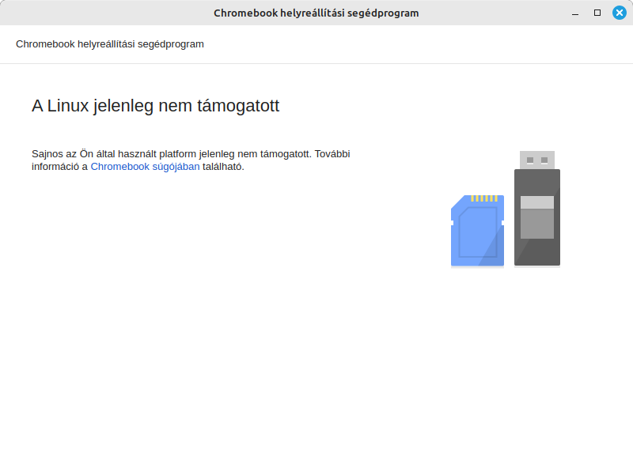Click the window title bar text
The image size is (633, 460).
(x=316, y=13)
